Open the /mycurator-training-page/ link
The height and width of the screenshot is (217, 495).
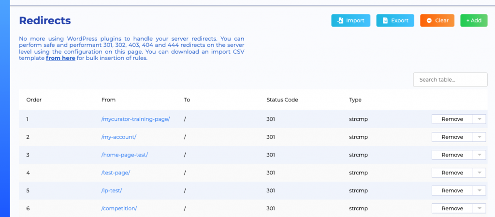pos(136,119)
